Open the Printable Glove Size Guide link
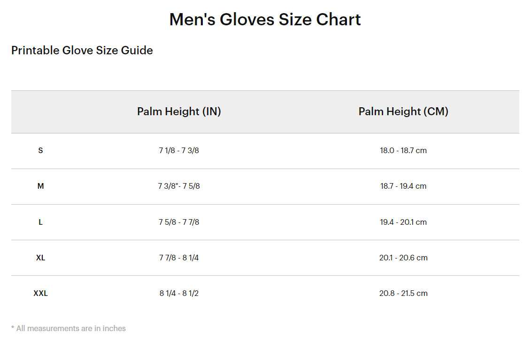 coord(82,51)
